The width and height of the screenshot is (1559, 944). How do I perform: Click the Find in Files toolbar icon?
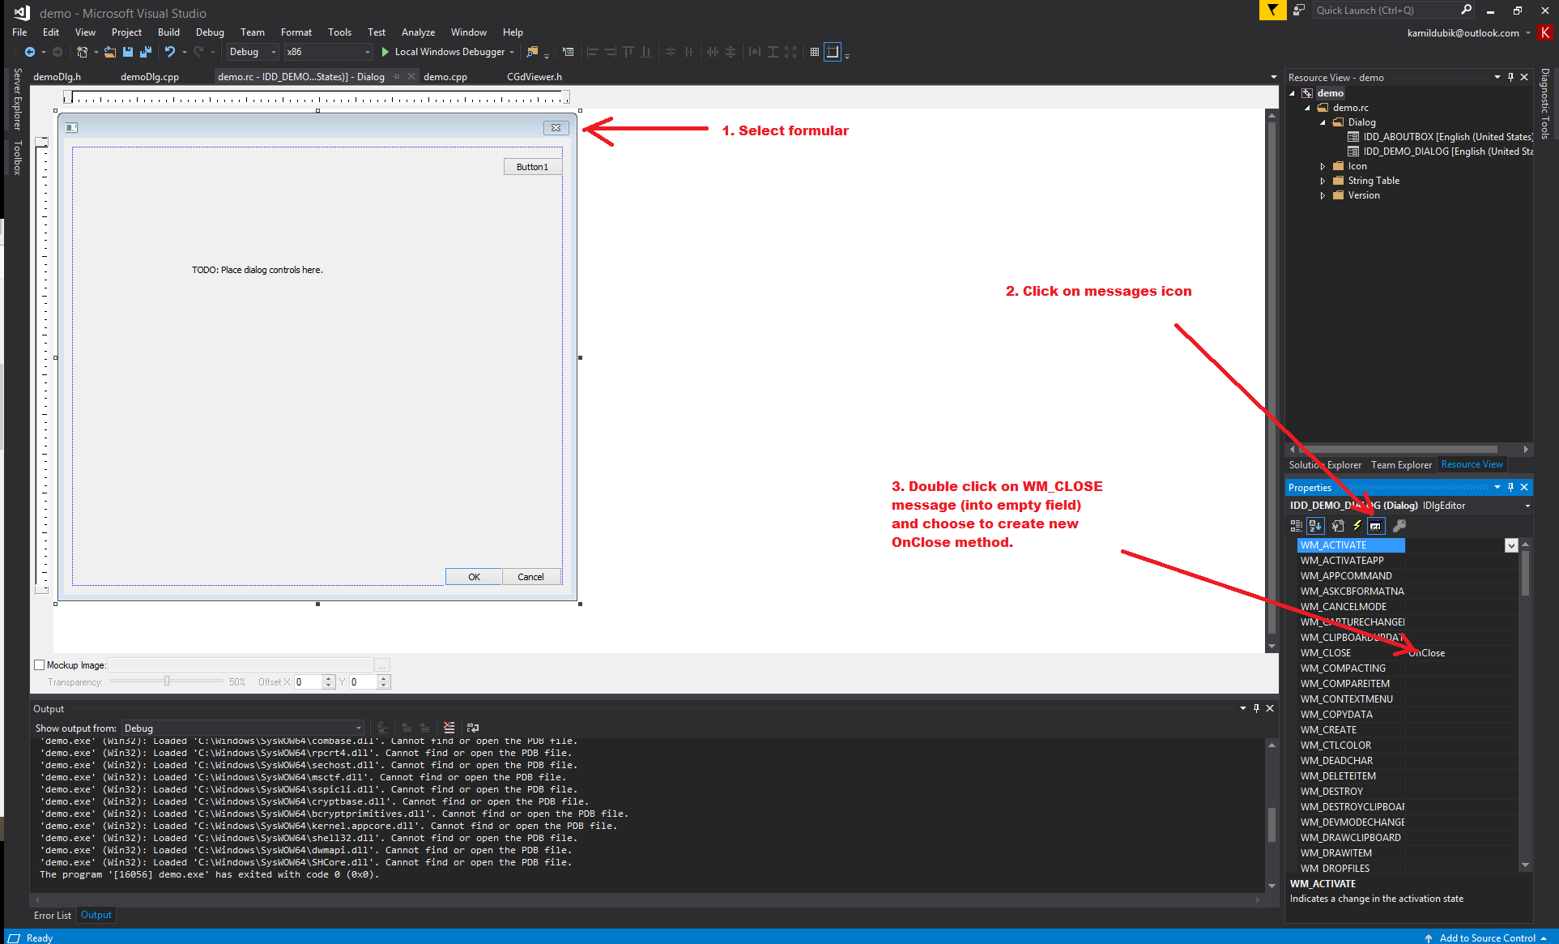point(532,52)
